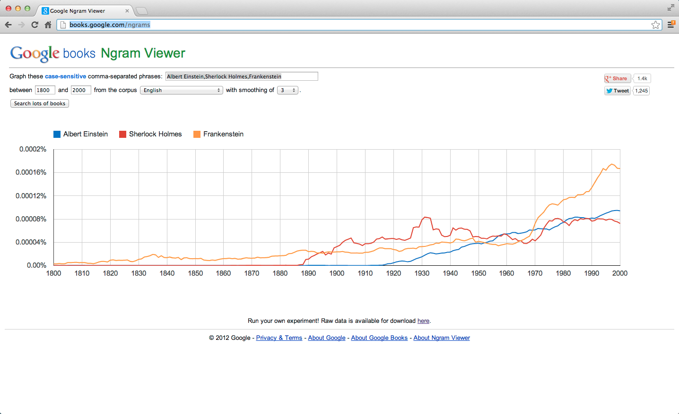Open the Chrome menu icon
Screen dimensions: 679x414
(671, 25)
